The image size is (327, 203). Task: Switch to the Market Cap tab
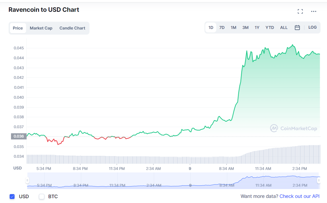(x=41, y=28)
